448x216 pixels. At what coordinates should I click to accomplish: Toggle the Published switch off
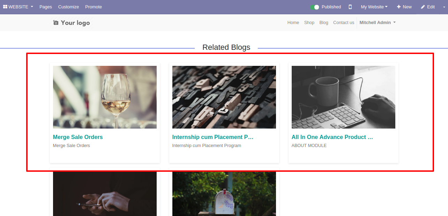point(315,7)
